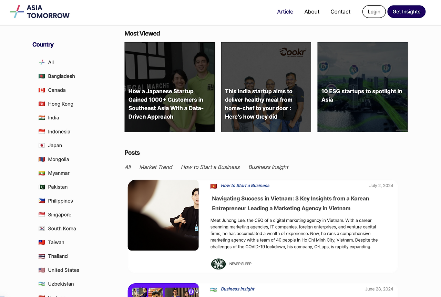Filter articles by Bangladesh
Viewport: 441px width, 297px height.
tap(62, 76)
